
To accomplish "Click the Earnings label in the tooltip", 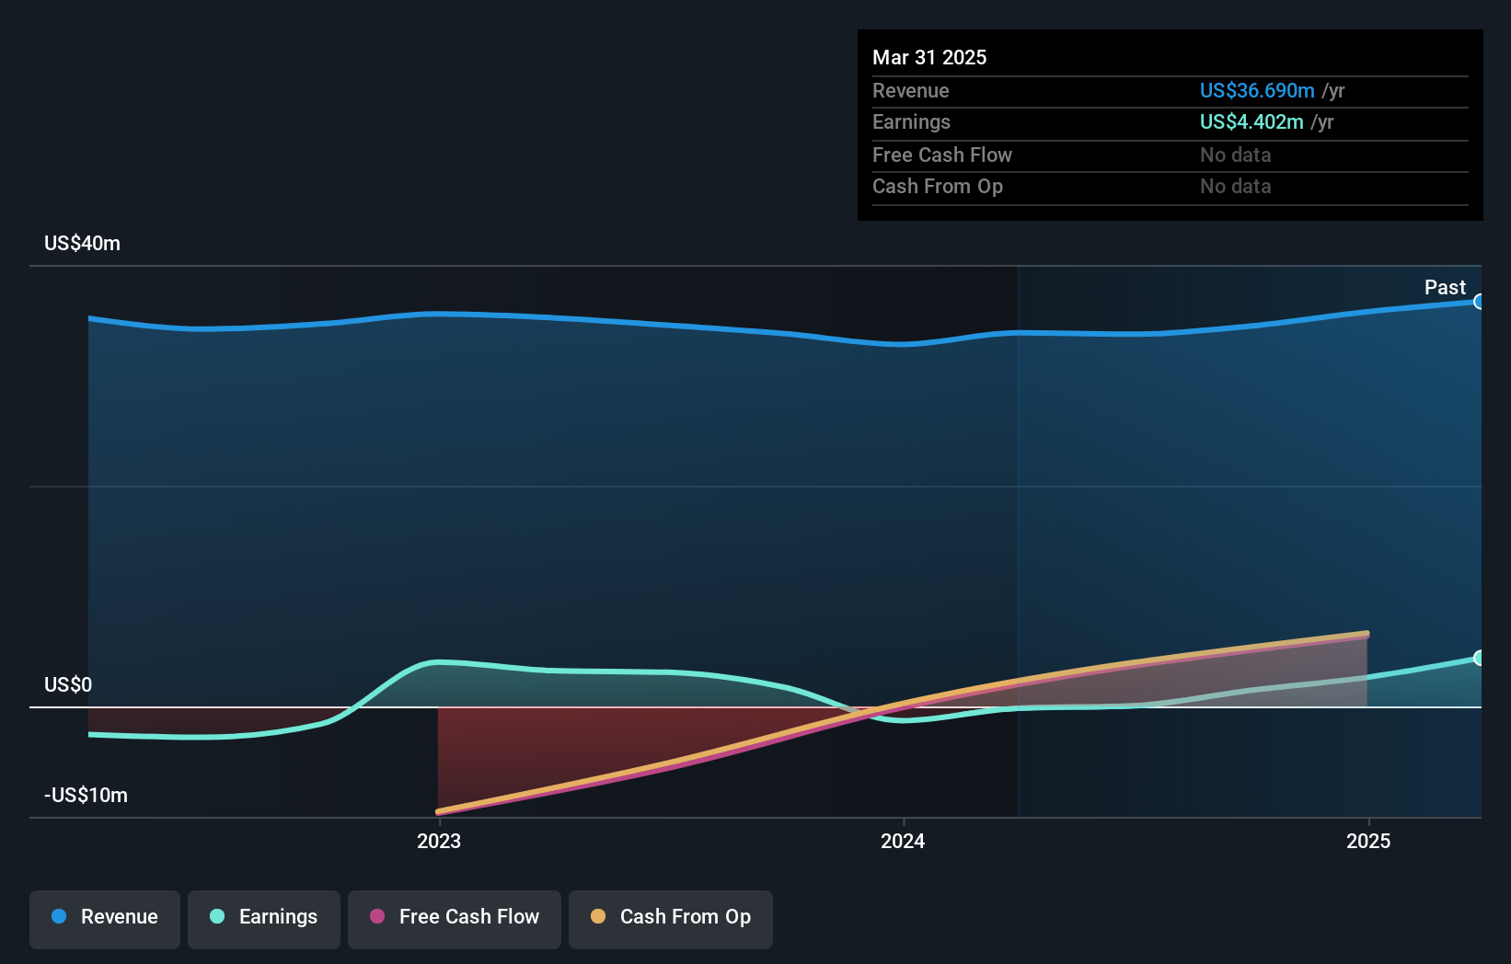I will [x=911, y=121].
